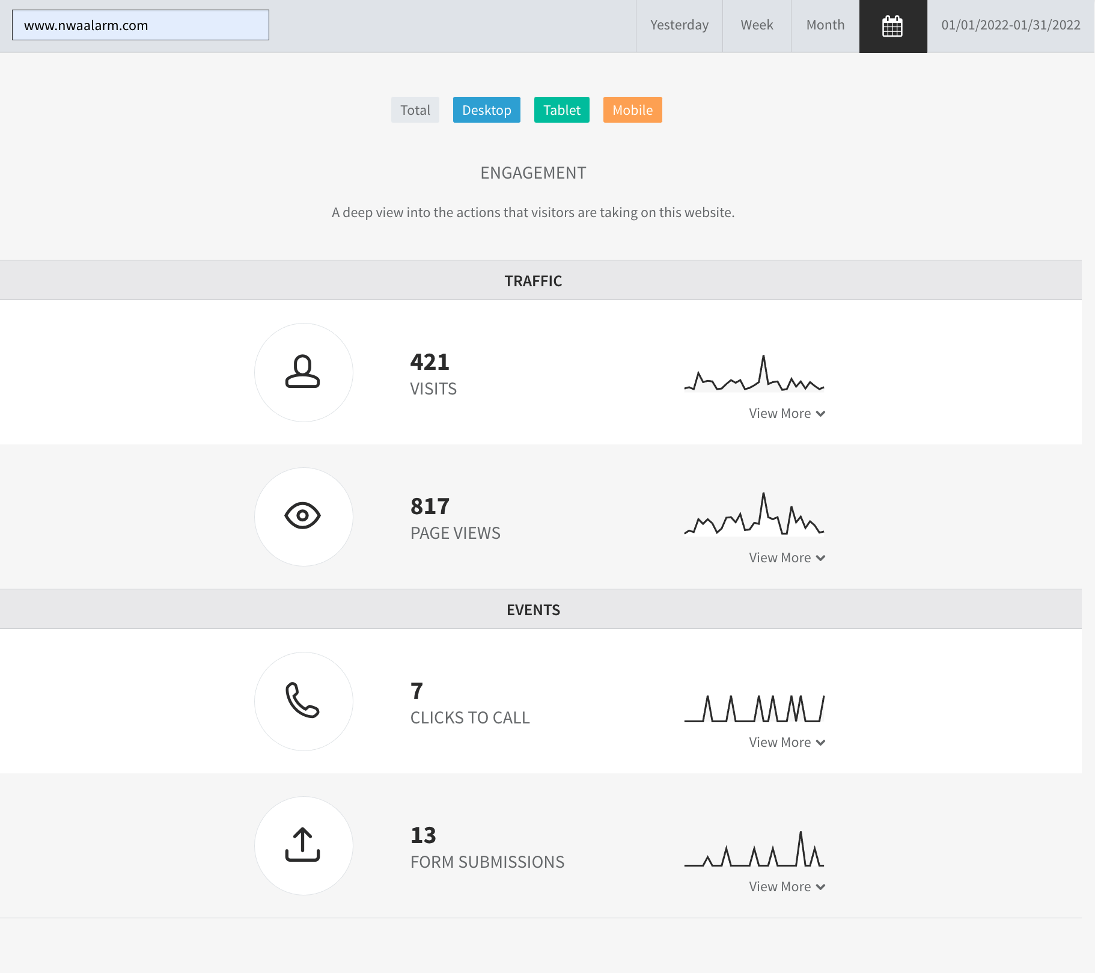Select the Total device filter button
Viewport: 1095px width, 973px height.
click(415, 110)
